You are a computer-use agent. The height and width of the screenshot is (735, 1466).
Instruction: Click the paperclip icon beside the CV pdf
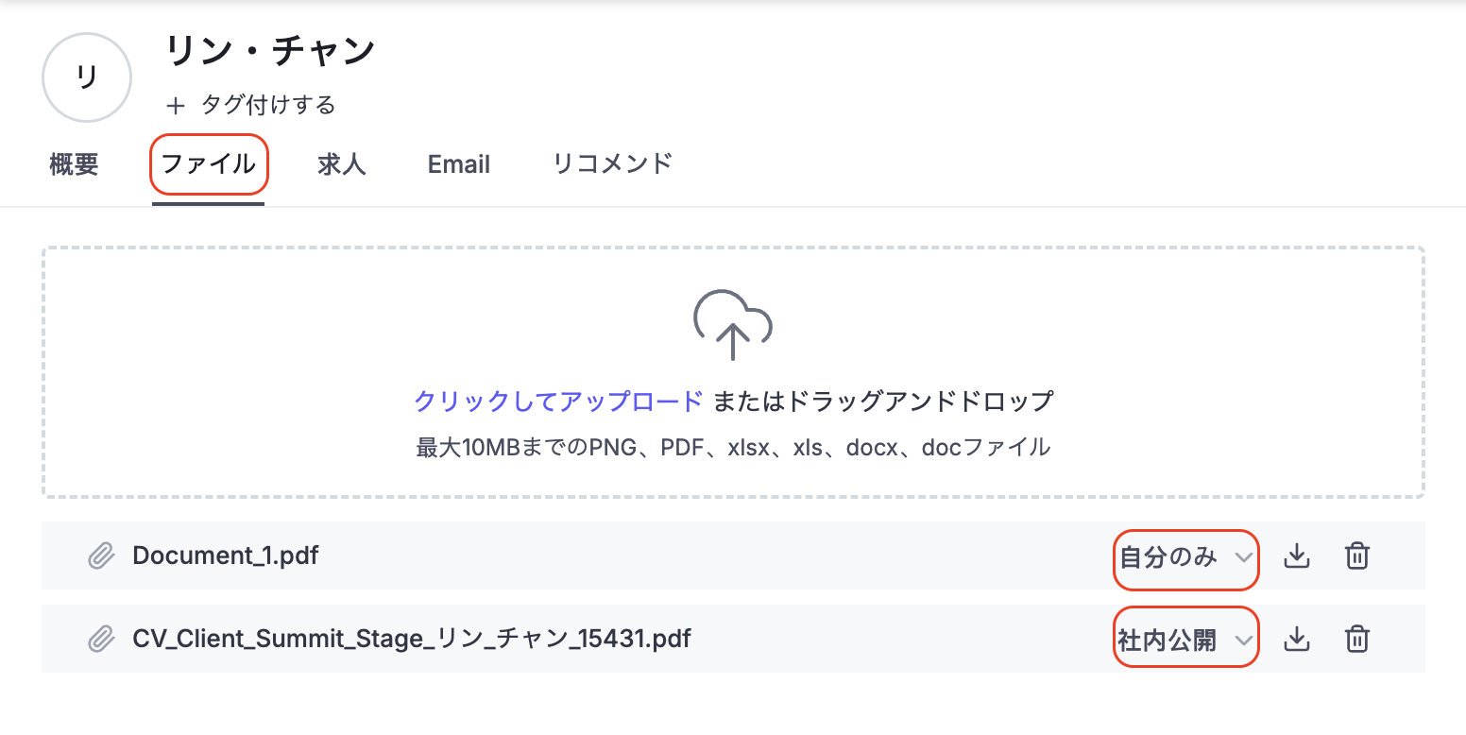(100, 640)
